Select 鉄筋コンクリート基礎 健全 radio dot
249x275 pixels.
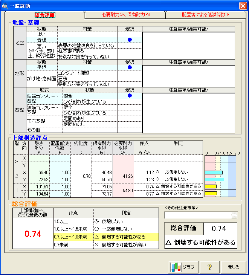(130, 96)
